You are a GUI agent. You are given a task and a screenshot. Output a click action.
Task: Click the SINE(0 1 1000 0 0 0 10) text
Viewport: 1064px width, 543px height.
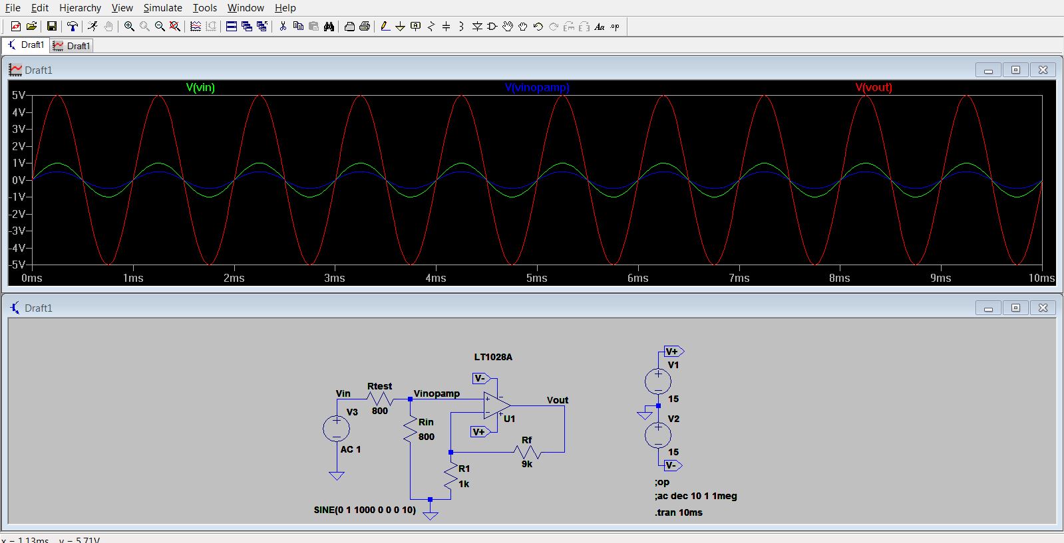tap(365, 510)
